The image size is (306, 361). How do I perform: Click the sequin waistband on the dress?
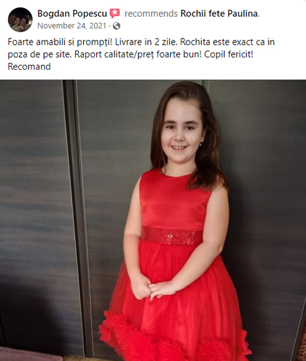pyautogui.click(x=172, y=236)
